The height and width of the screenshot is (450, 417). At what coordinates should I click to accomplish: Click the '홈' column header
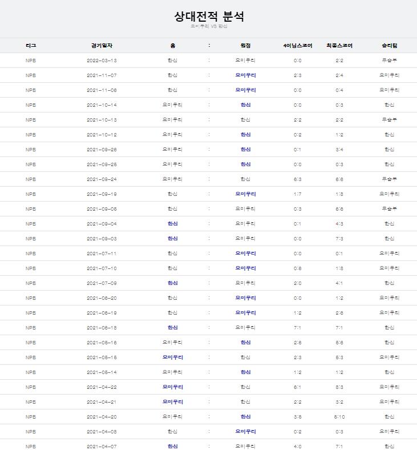(172, 46)
